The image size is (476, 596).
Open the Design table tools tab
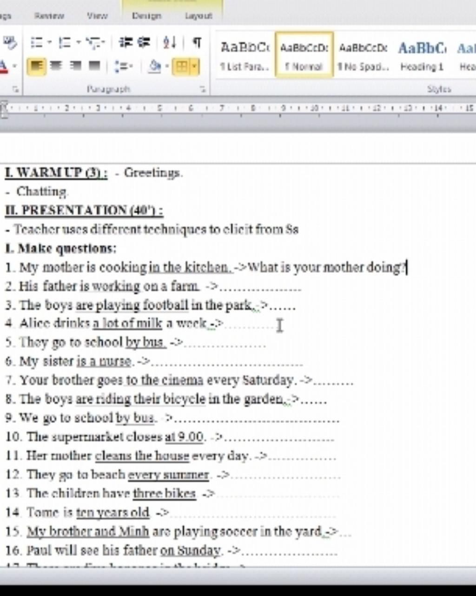[x=146, y=15]
